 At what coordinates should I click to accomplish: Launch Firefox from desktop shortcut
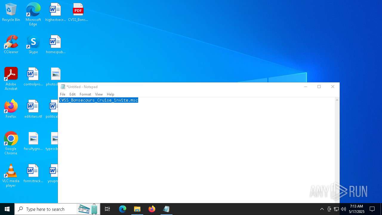11,109
